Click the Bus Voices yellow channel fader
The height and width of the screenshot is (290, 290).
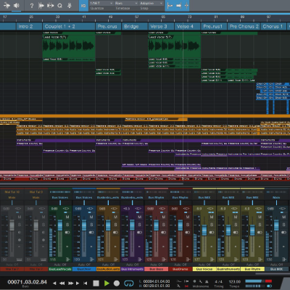[204, 230]
